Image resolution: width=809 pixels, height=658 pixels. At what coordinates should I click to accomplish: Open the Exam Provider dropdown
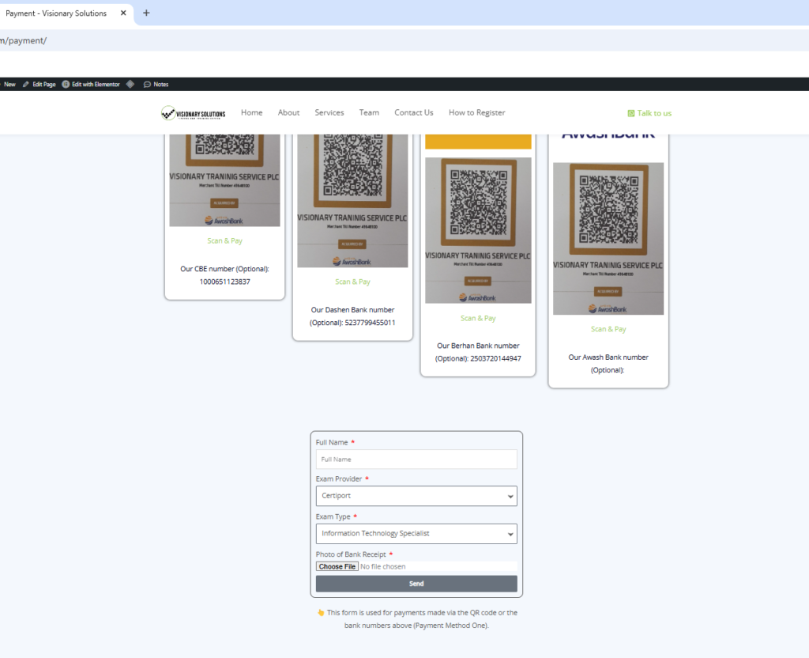(416, 496)
